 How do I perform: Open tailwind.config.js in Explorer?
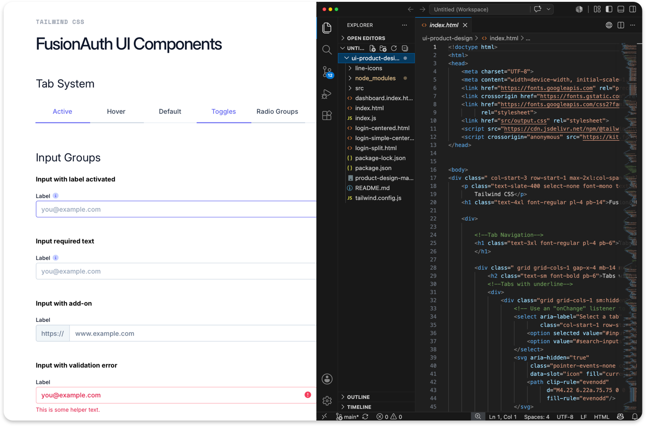[x=377, y=198]
